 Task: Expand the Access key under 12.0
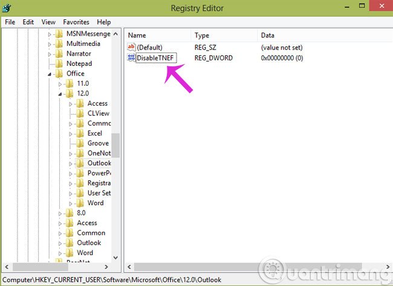(x=70, y=104)
